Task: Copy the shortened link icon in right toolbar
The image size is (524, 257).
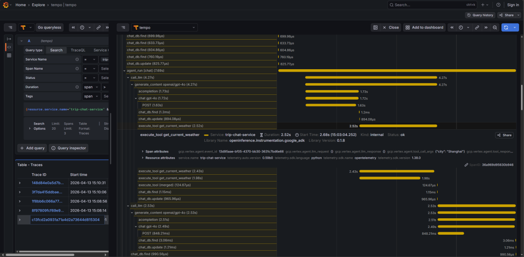Action: pyautogui.click(x=477, y=28)
